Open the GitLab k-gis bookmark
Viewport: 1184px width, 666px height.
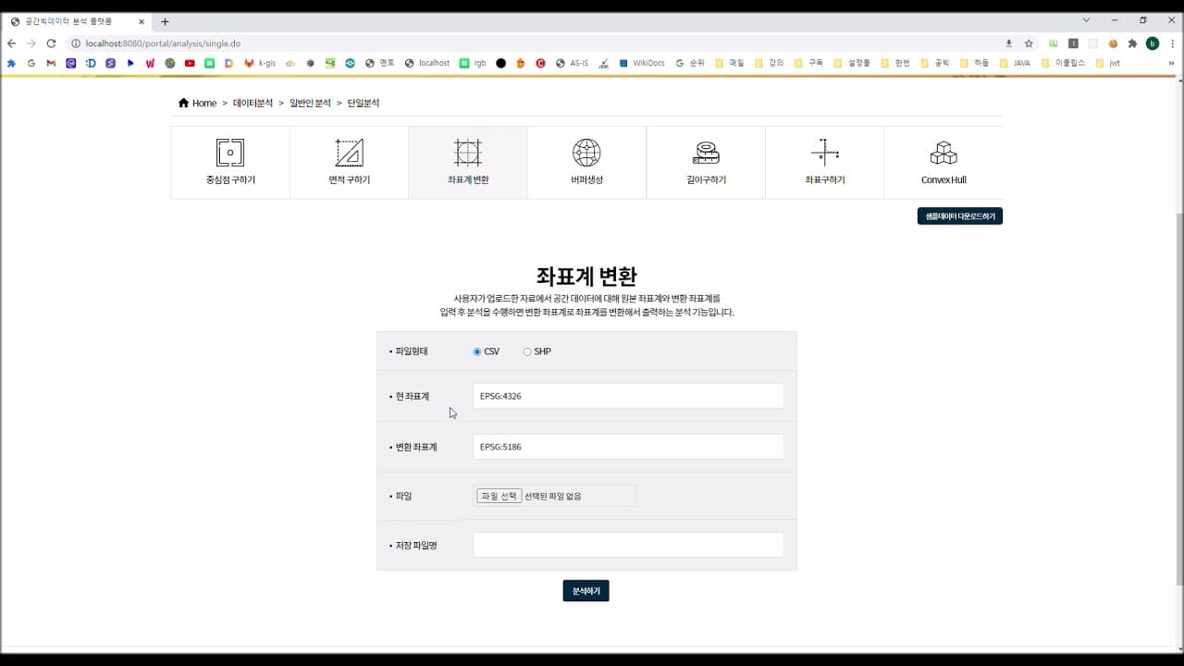(x=260, y=63)
